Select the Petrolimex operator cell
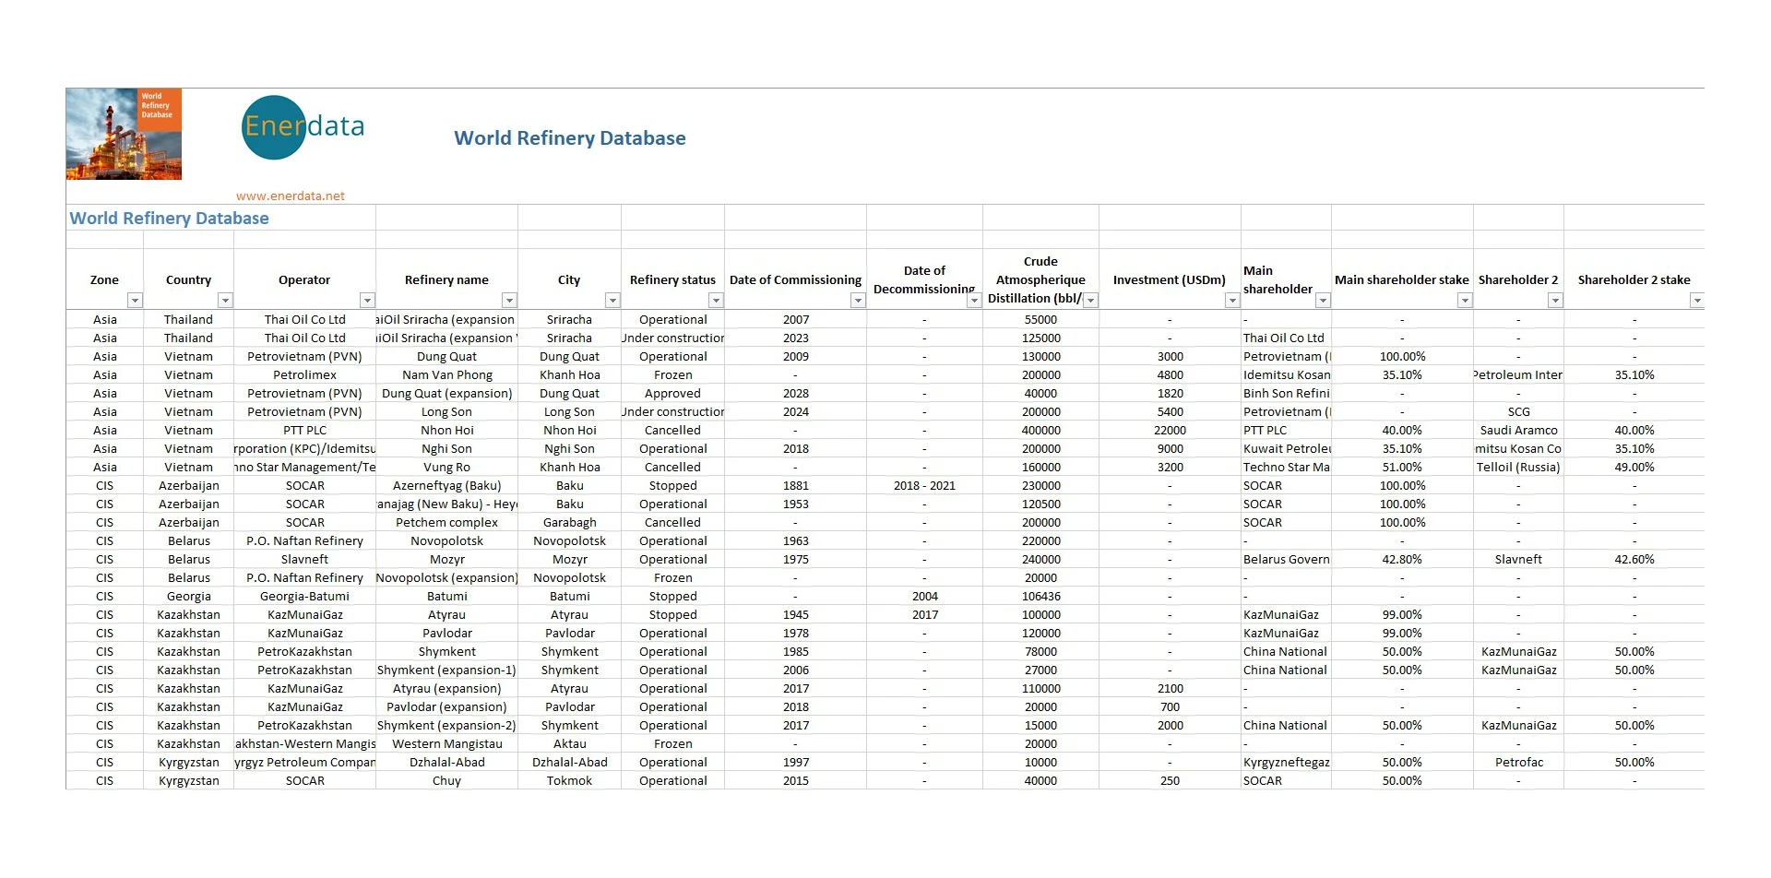Image resolution: width=1771 pixels, height=878 pixels. (304, 374)
